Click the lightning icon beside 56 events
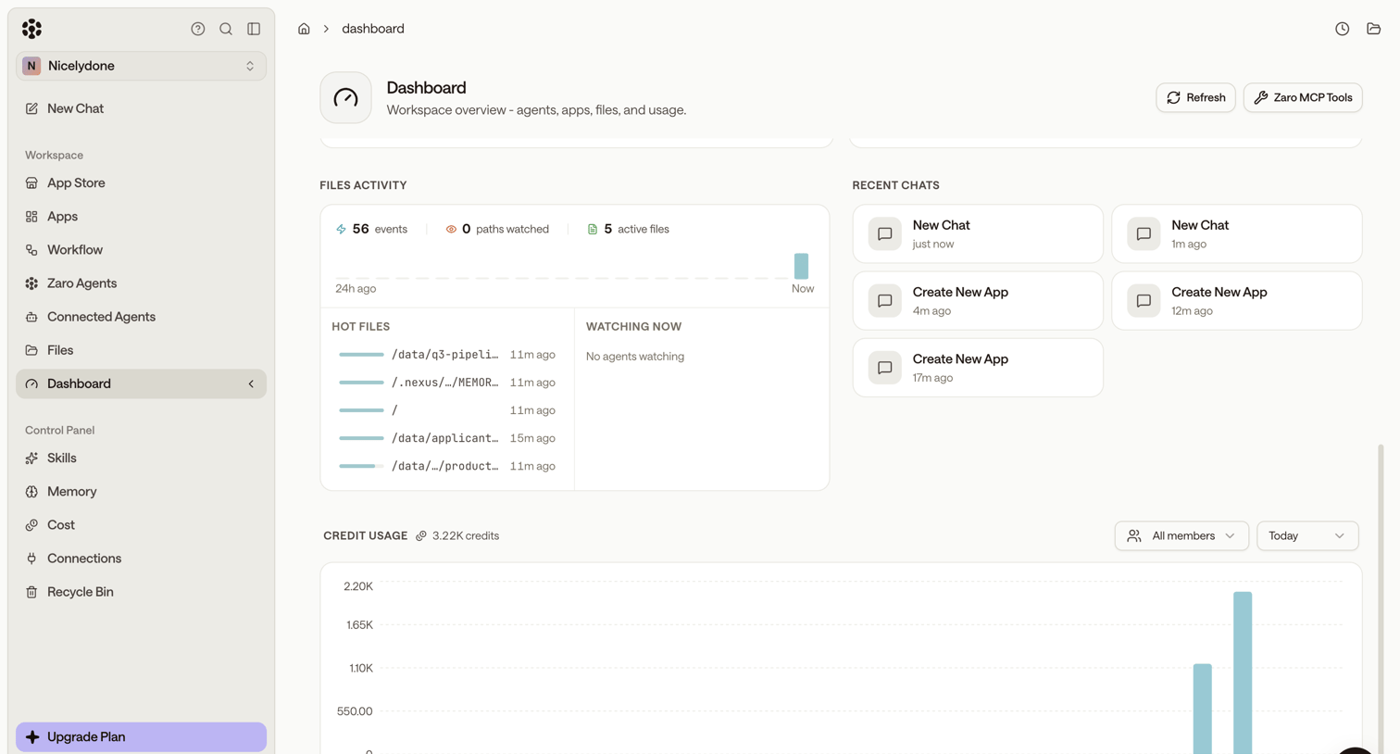The image size is (1400, 754). tap(341, 229)
